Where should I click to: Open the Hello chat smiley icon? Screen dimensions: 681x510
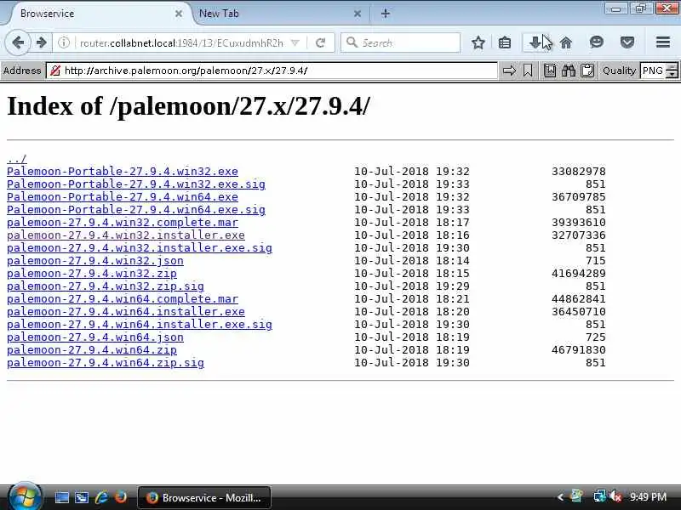[597, 42]
